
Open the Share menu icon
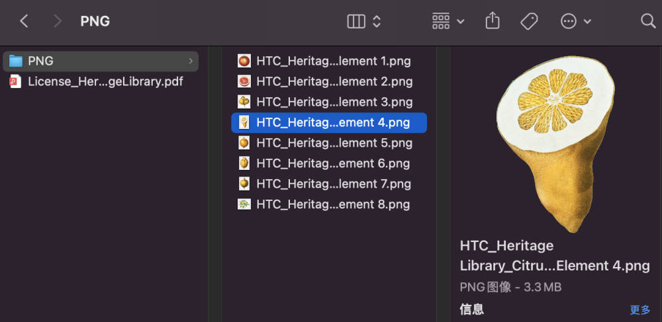492,21
